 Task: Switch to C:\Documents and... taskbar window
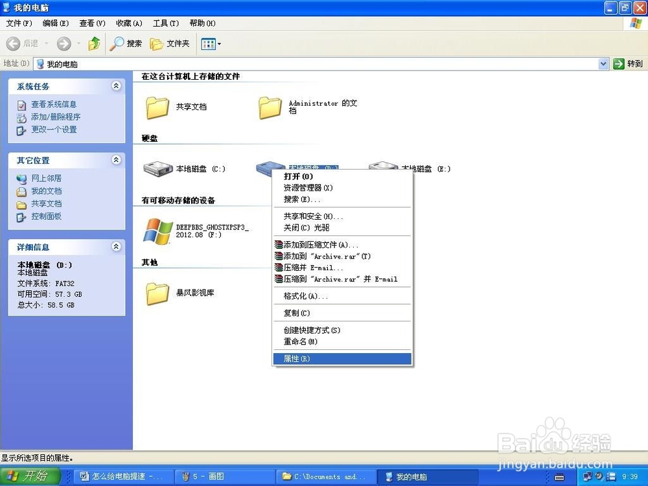pos(325,476)
